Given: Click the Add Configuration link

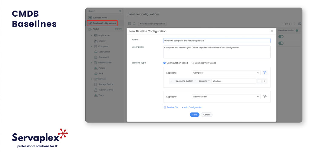Looking at the screenshot, I should pos(192,107).
